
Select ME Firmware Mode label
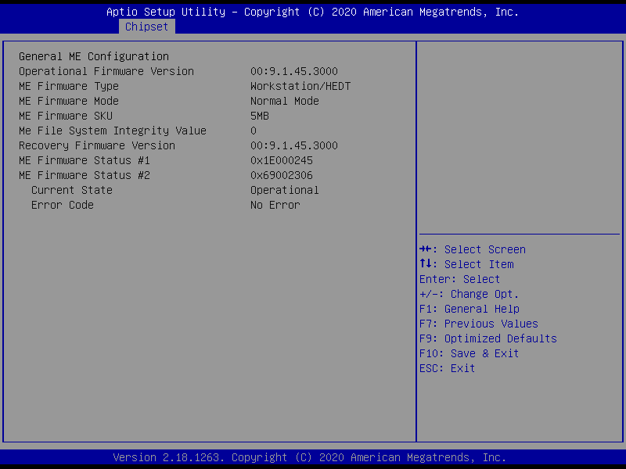point(69,101)
